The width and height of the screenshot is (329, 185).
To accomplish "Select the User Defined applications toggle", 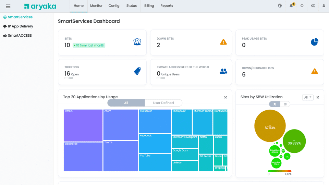I will (x=163, y=103).
